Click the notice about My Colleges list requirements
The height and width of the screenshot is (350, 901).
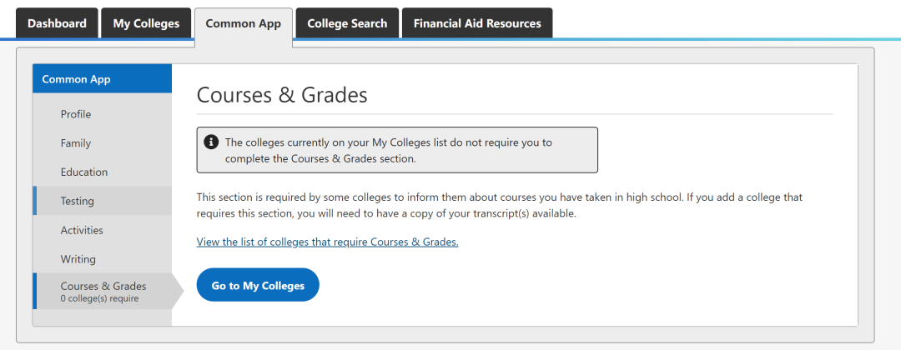(400, 150)
